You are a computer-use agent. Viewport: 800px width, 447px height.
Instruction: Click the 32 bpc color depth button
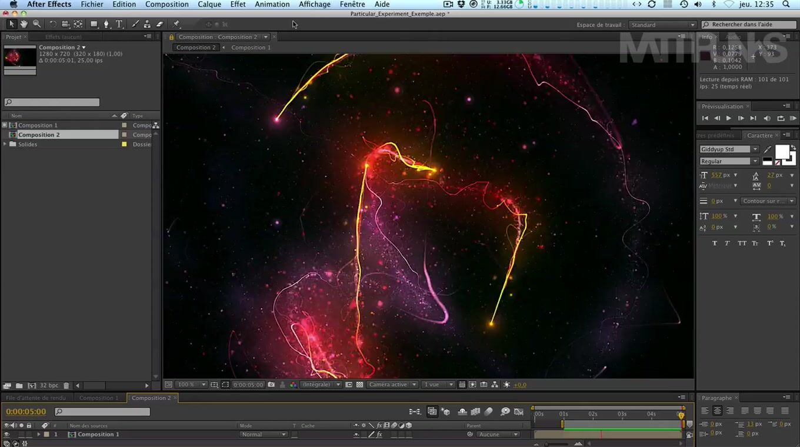49,386
